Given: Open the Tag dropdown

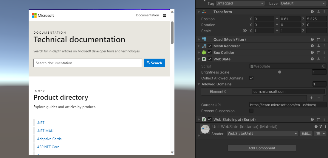Looking at the screenshot, I should click(x=240, y=3).
